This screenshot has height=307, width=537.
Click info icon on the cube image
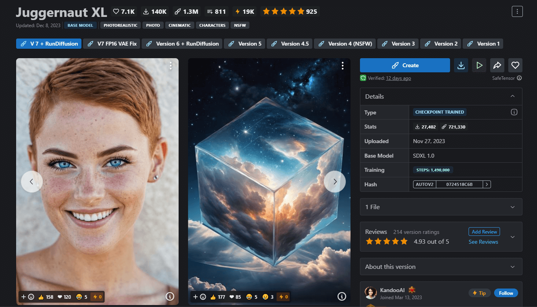tap(342, 296)
